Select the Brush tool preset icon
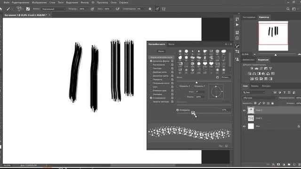This screenshot has width=301, height=169. tap(8, 9)
